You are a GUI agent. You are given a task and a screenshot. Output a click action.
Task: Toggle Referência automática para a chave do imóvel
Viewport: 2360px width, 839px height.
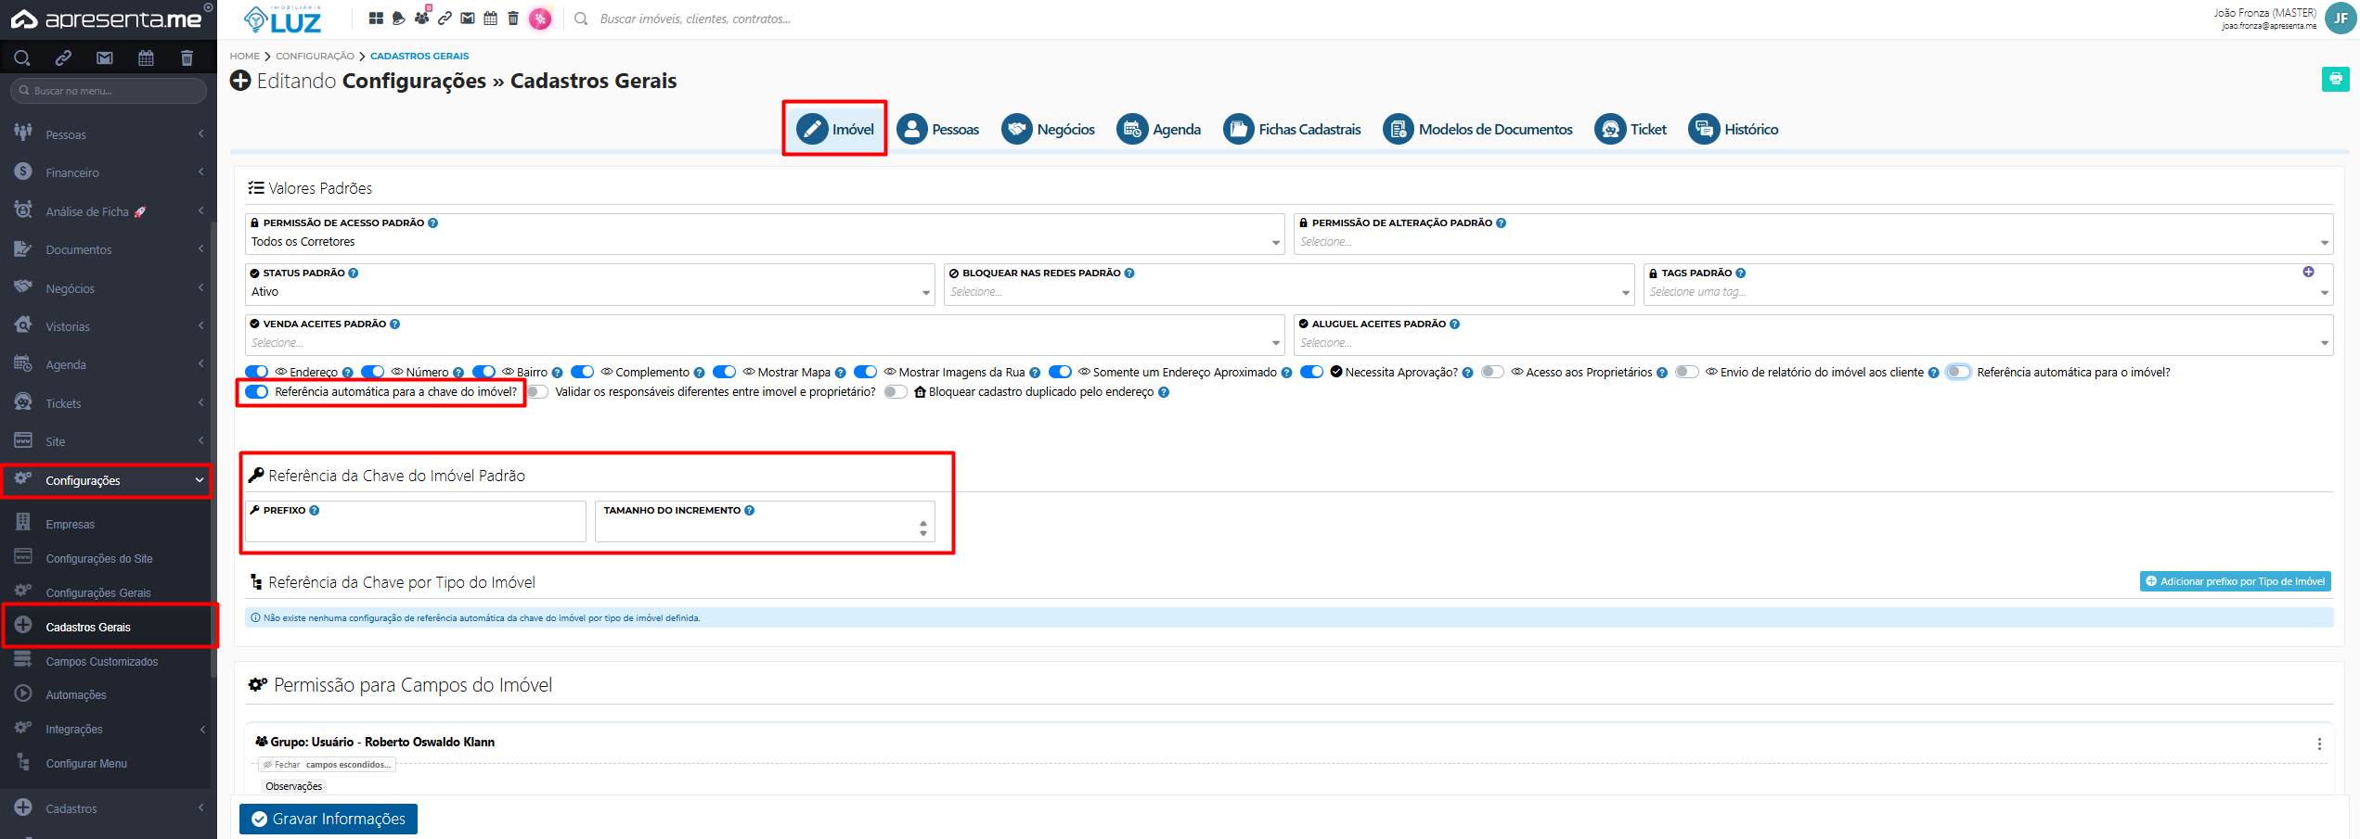(x=257, y=392)
